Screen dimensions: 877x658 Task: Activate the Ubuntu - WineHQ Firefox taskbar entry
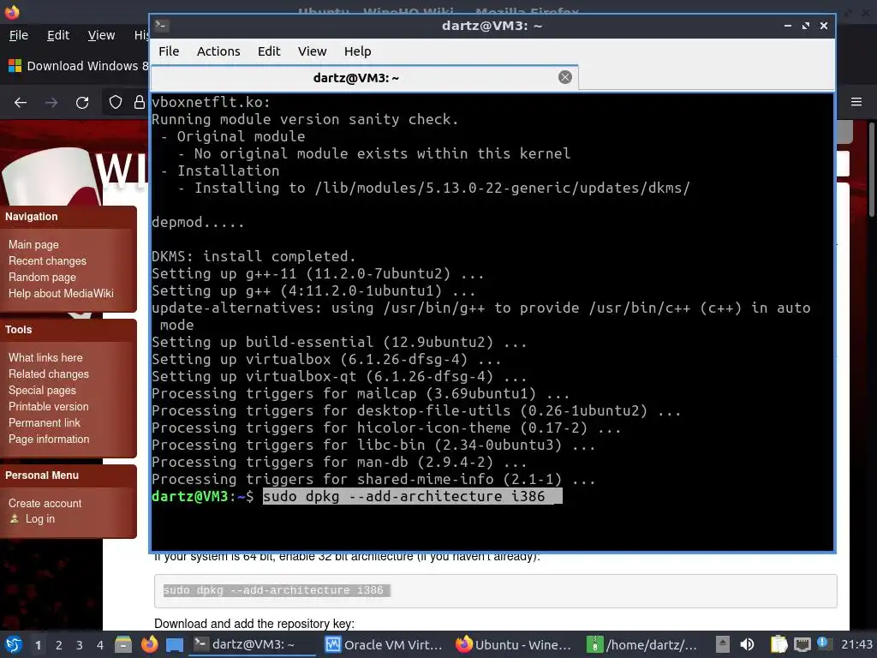click(x=514, y=644)
